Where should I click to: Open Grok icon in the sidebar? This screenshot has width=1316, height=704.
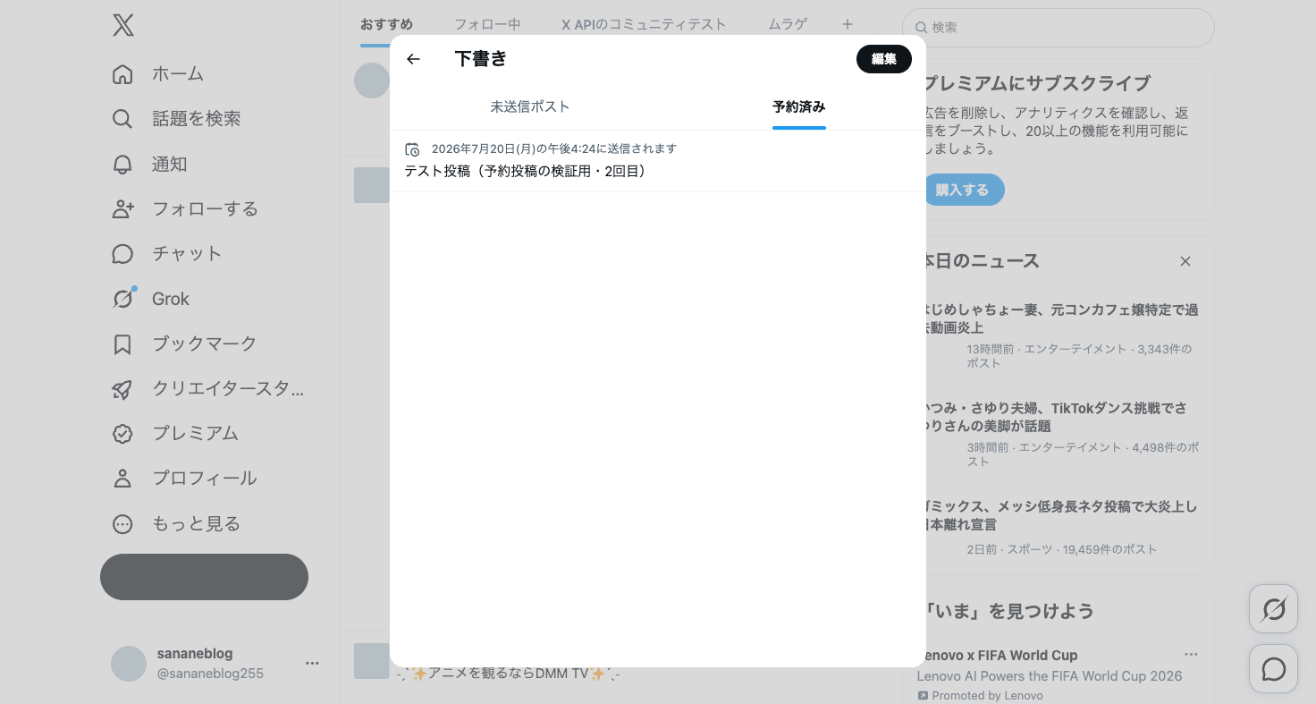click(x=122, y=299)
